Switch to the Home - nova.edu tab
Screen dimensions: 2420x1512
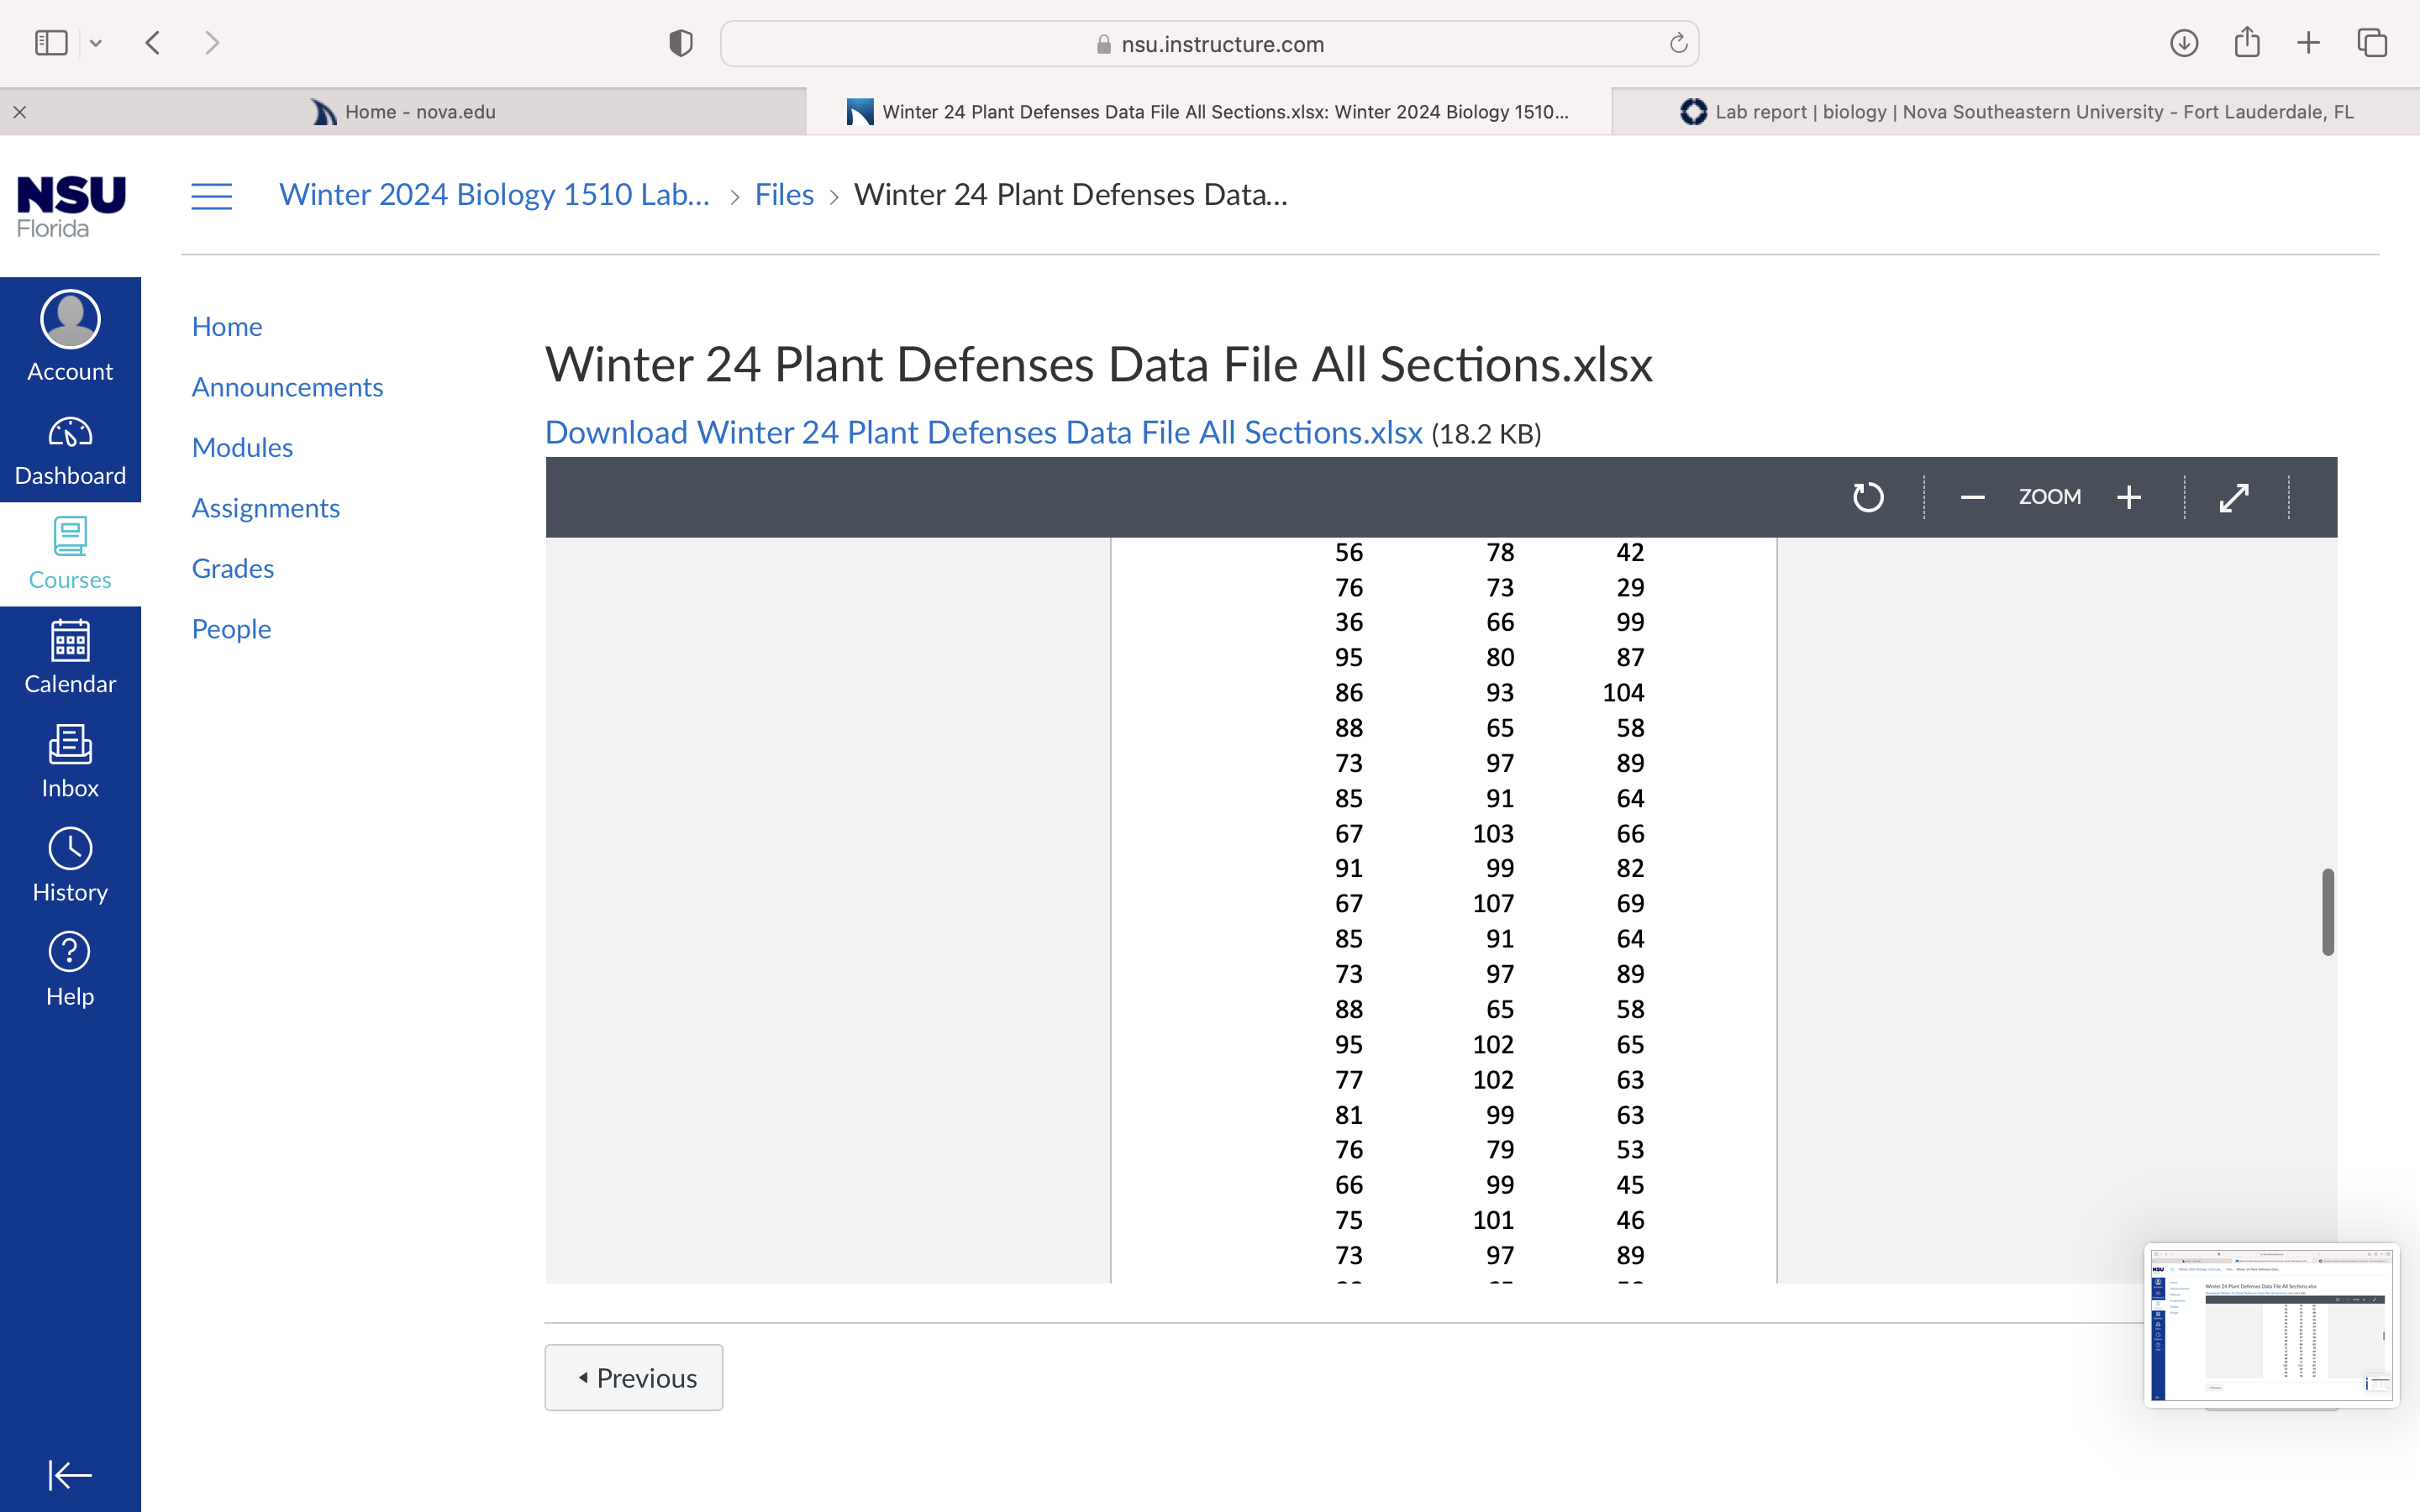pos(403,112)
